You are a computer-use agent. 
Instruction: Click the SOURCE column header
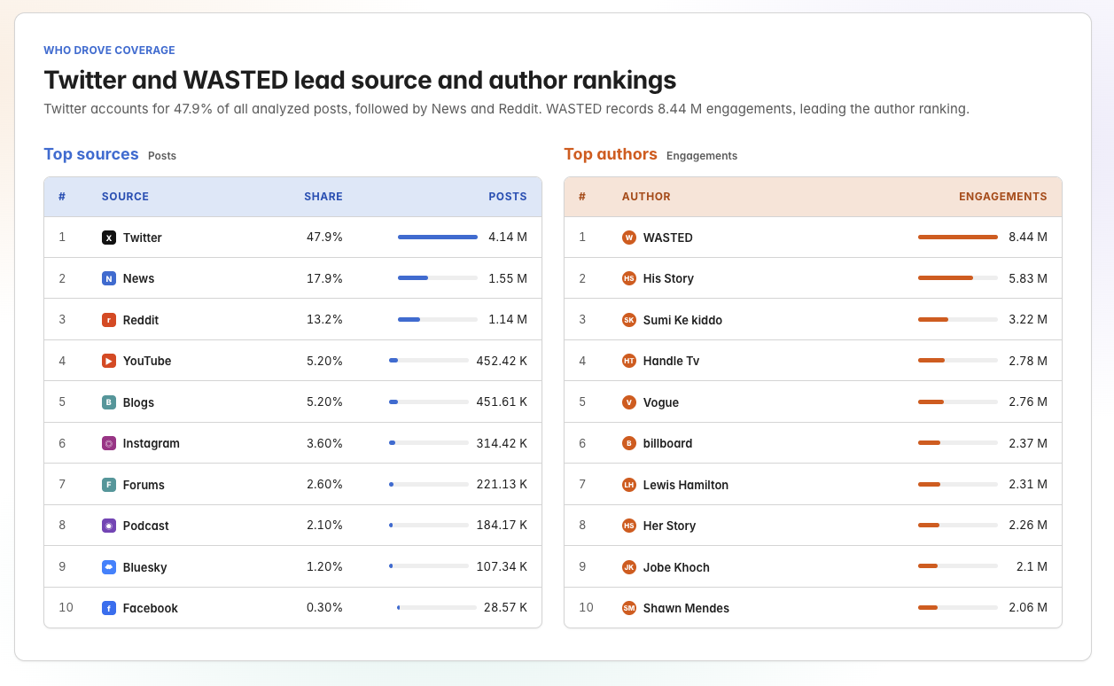[125, 197]
